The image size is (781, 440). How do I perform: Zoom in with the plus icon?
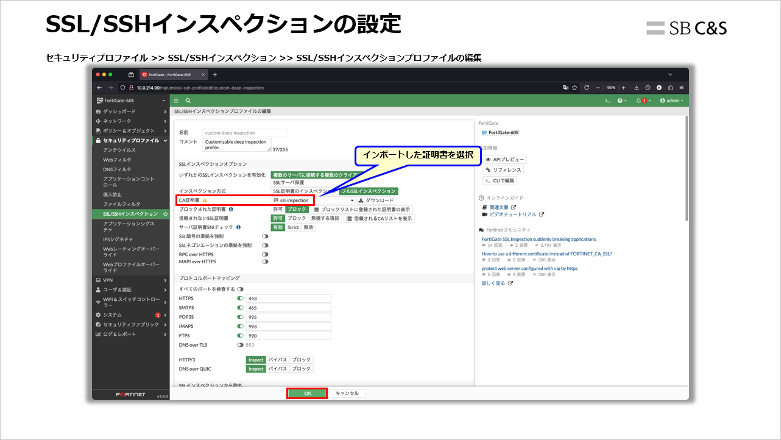(623, 88)
